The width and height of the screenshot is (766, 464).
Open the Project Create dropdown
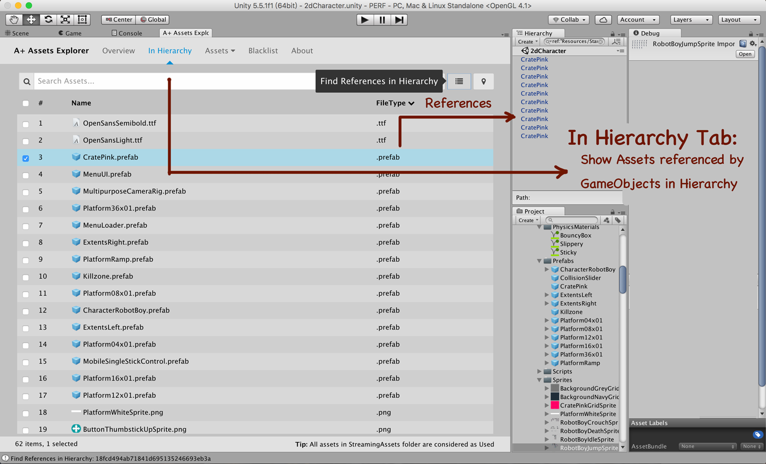tap(527, 220)
